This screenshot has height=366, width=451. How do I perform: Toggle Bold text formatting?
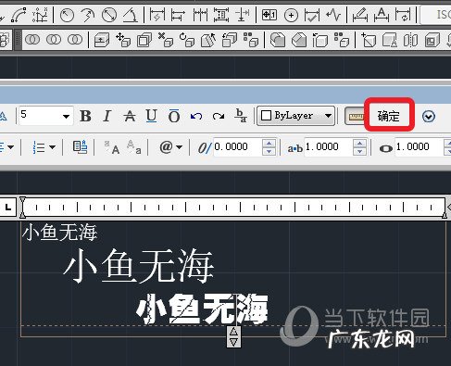85,117
